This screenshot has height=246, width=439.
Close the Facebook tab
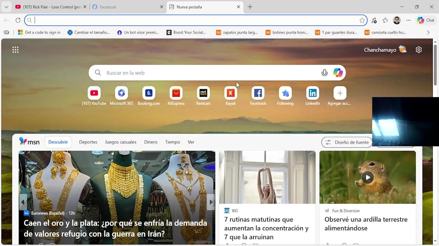[162, 7]
